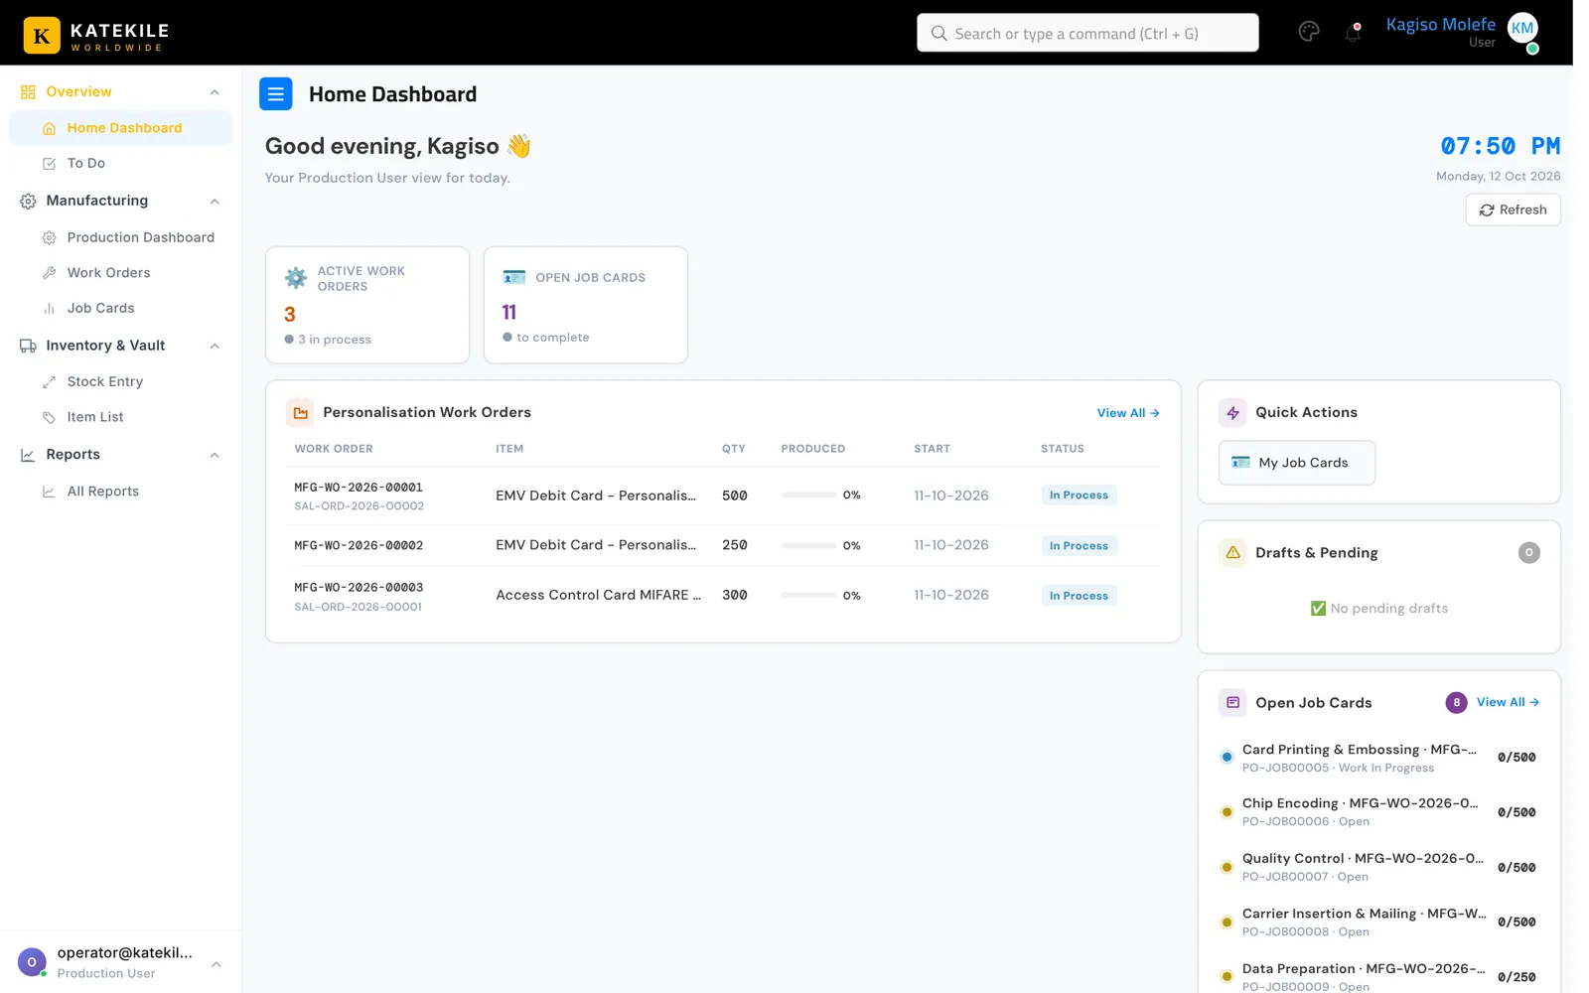Viewport: 1589px width, 993px height.
Task: Click the Katekile Worldwide K logo
Action: (x=42, y=36)
